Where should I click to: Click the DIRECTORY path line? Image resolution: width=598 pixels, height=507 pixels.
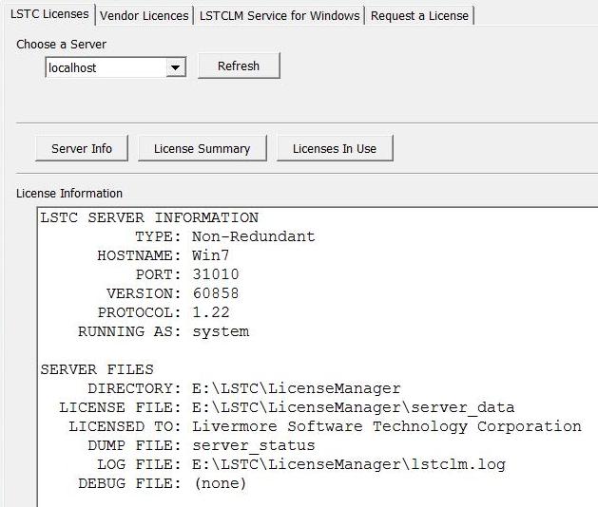[243, 388]
